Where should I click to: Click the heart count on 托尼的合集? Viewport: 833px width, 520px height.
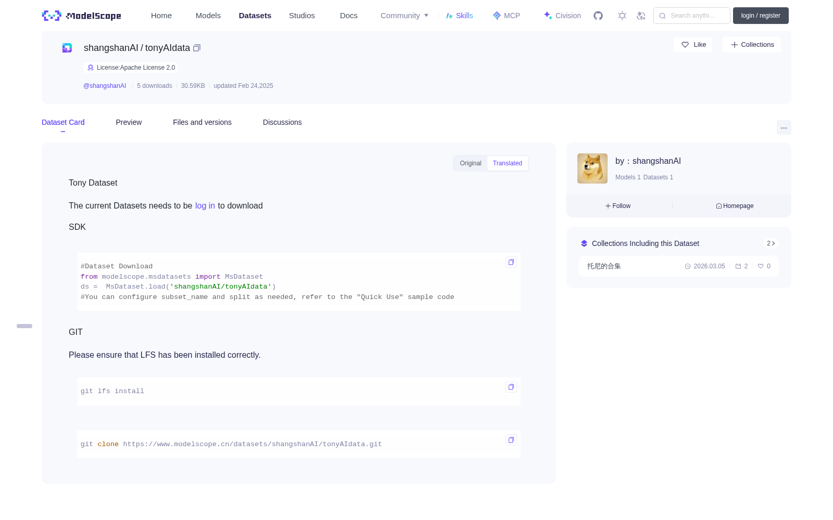764,266
